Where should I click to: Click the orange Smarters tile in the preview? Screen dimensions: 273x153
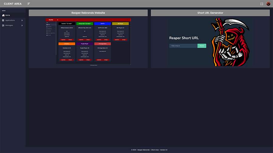click(x=66, y=44)
